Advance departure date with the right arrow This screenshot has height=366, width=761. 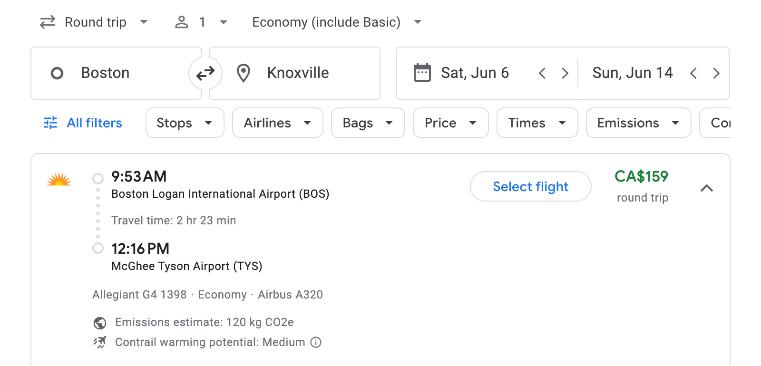click(x=565, y=73)
